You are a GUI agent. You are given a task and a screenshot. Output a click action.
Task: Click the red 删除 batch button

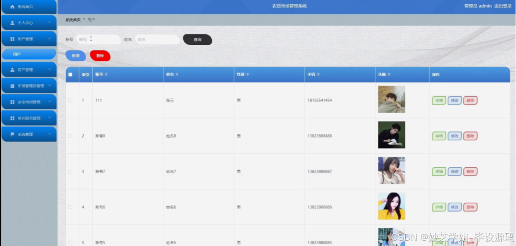tap(100, 56)
